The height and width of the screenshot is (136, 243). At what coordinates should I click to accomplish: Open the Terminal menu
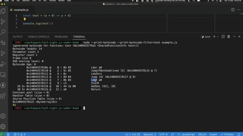point(52,1)
